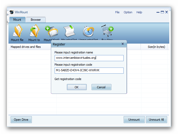Click the Get registration code link
This screenshot has height=134, width=178.
pyautogui.click(x=68, y=79)
